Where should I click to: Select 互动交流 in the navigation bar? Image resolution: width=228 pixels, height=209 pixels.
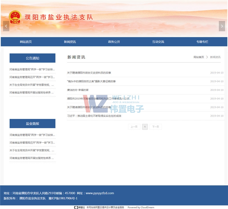click(158, 42)
